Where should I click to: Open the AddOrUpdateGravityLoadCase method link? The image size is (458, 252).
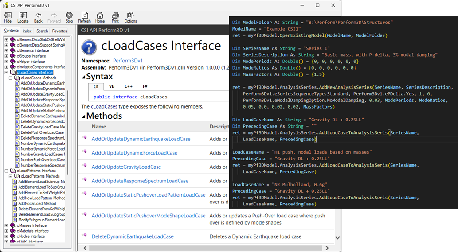[126, 167]
